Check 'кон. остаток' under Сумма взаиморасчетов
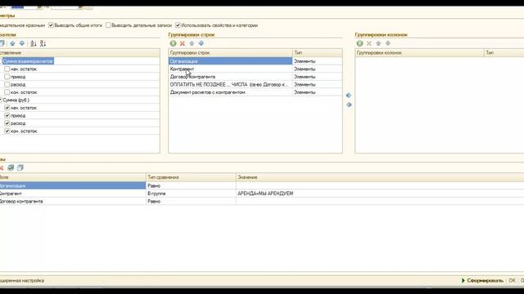524x294 pixels. [7, 92]
